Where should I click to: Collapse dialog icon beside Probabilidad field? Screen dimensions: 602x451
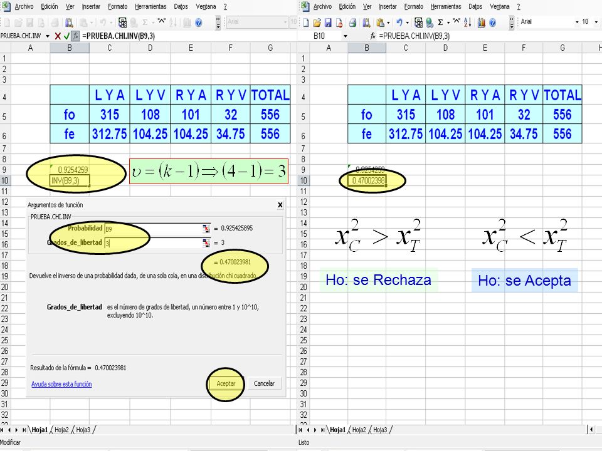tap(206, 229)
